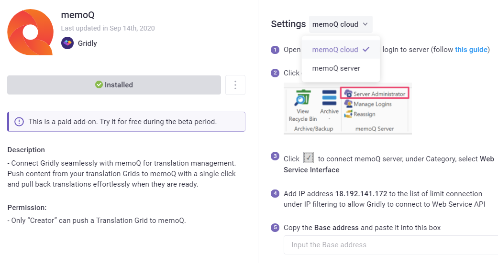Viewport: 498px width, 263px height.
Task: Expand the Settings memoQ cloud dropdown
Action: (341, 24)
